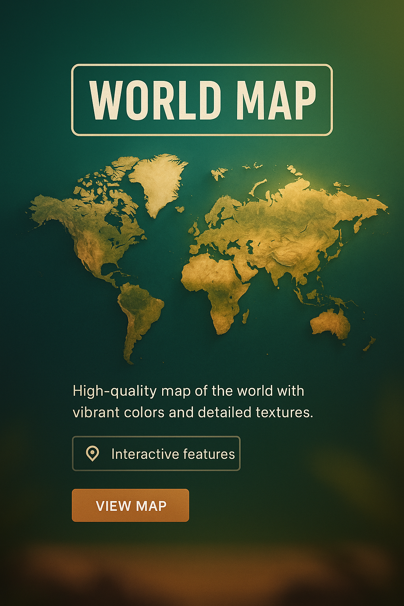
Task: Select the Interactive features label
Action: 173,454
